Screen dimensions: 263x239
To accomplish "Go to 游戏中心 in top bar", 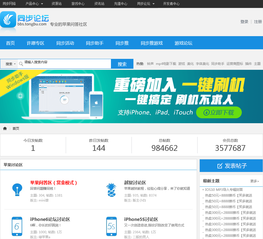I will click(78, 4).
